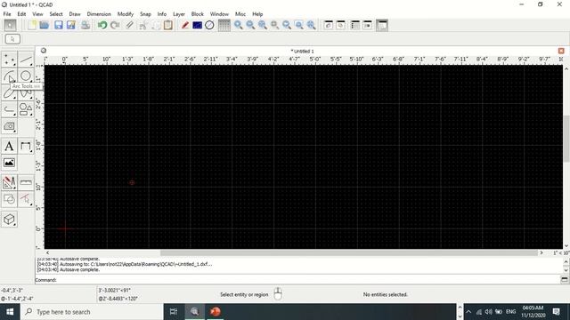Open the taskbar notification center
This screenshot has height=320, width=570.
[556, 312]
